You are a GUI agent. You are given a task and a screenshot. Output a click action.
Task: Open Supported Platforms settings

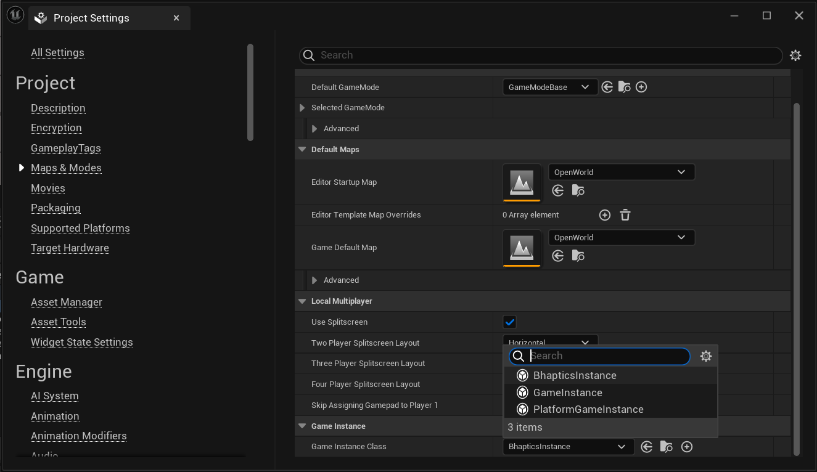80,228
